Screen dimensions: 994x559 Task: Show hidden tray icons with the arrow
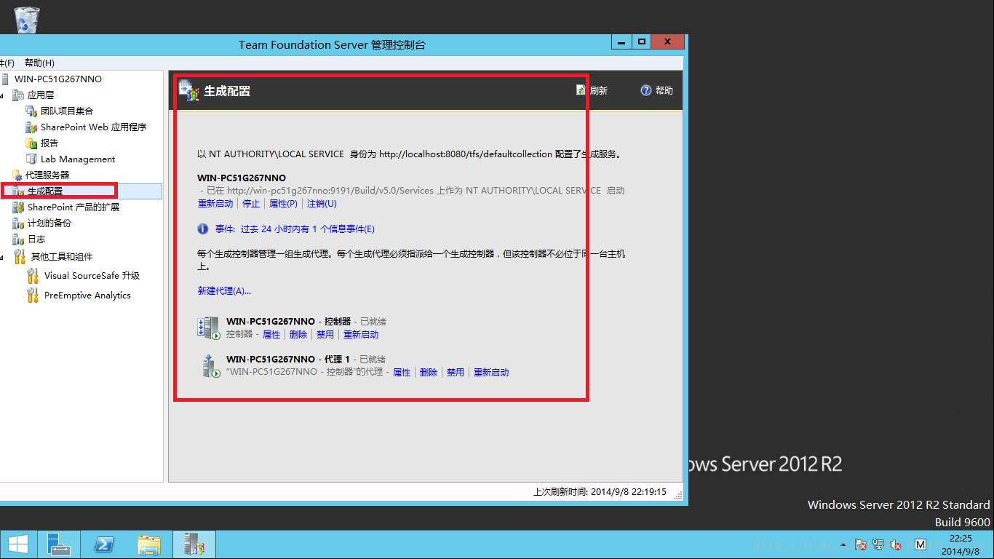pyautogui.click(x=843, y=544)
